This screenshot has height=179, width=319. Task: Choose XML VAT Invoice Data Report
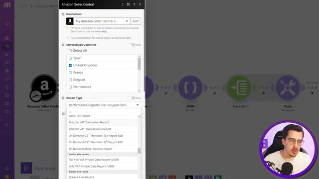[x=102, y=167]
